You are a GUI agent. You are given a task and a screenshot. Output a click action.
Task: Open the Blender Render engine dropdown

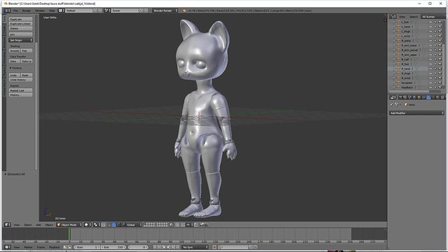165,10
